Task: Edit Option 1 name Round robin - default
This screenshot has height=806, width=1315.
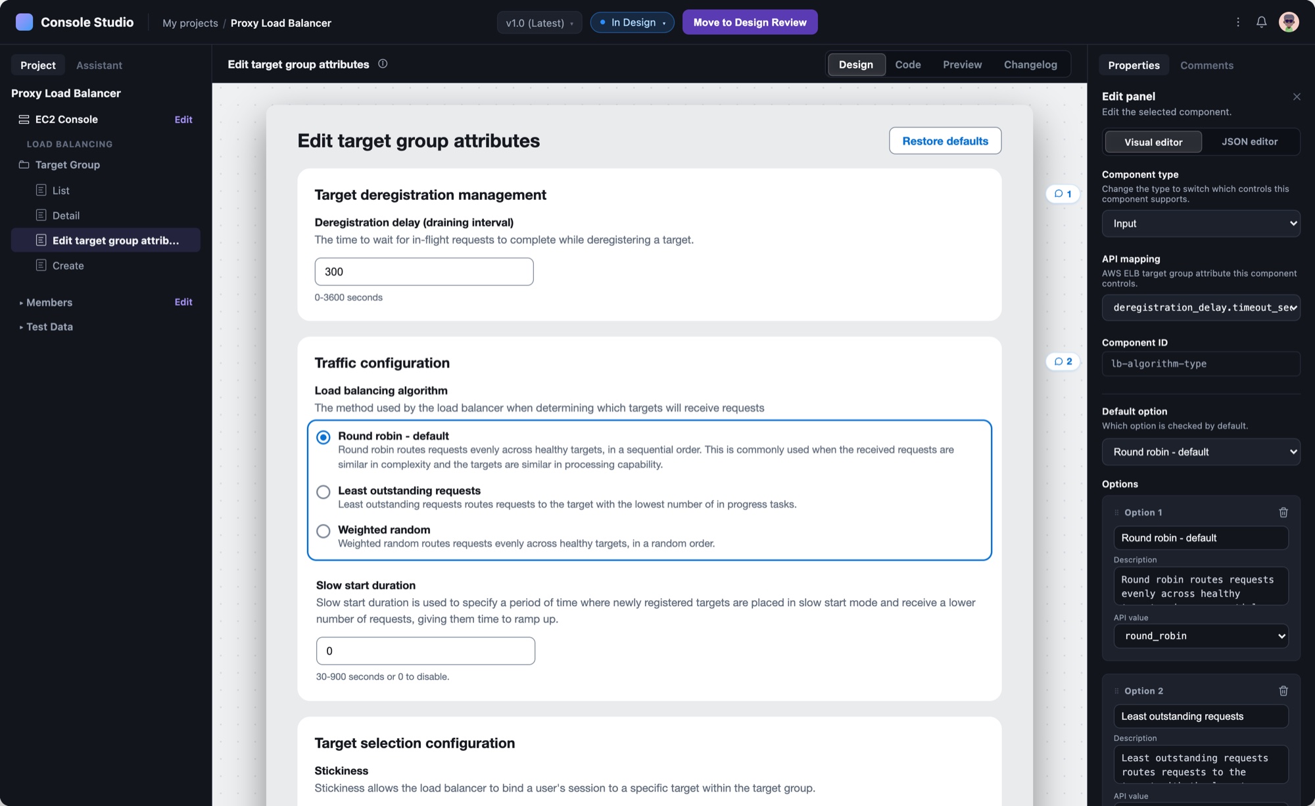Action: tap(1201, 538)
